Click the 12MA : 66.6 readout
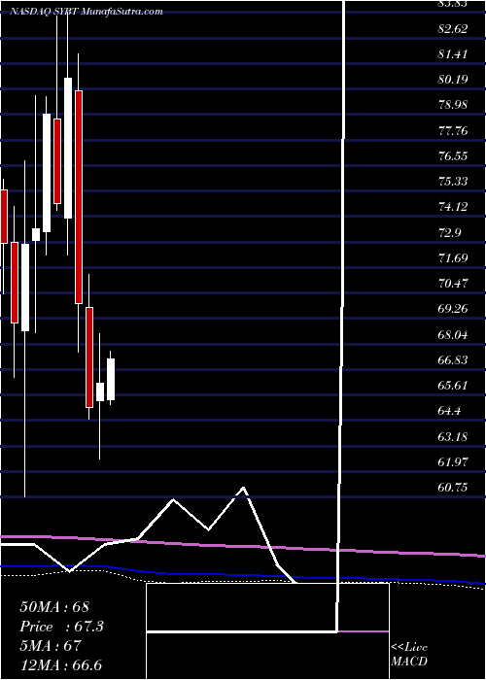Viewport: 486px width, 680px height. [60, 665]
